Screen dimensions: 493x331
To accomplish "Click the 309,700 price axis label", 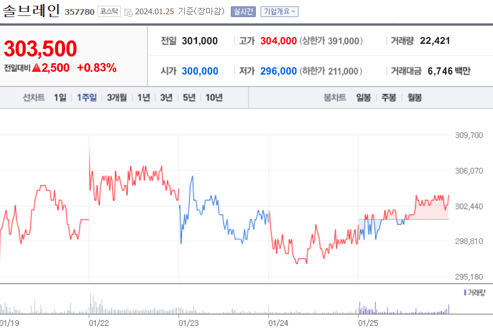I will tap(469, 135).
